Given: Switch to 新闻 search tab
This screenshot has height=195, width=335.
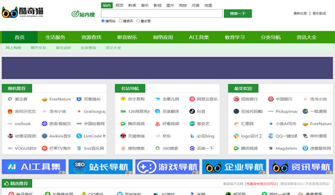Looking at the screenshot, I should (x=132, y=5).
